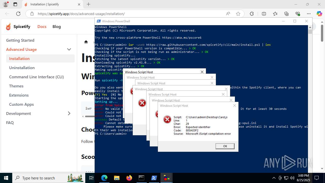325x183 pixels.
Task: Click the taskbar search box
Action: pyautogui.click(x=49, y=178)
